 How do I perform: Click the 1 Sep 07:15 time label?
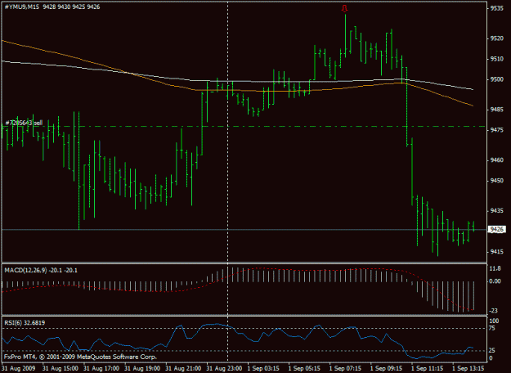(x=346, y=368)
